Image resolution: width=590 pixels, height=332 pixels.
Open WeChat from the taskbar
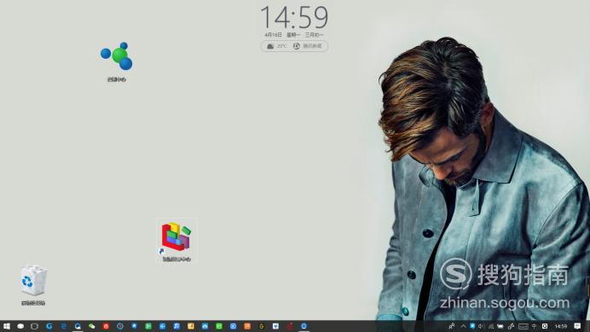[92, 326]
